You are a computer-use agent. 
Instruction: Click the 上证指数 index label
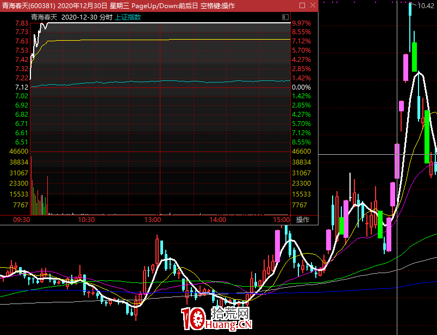128,17
